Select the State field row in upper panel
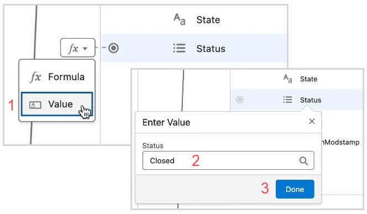Screen dimensions: 367x214 194,20
